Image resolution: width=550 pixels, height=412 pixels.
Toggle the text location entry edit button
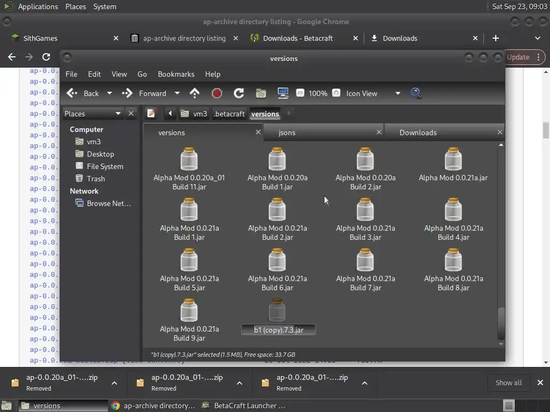[x=151, y=114]
